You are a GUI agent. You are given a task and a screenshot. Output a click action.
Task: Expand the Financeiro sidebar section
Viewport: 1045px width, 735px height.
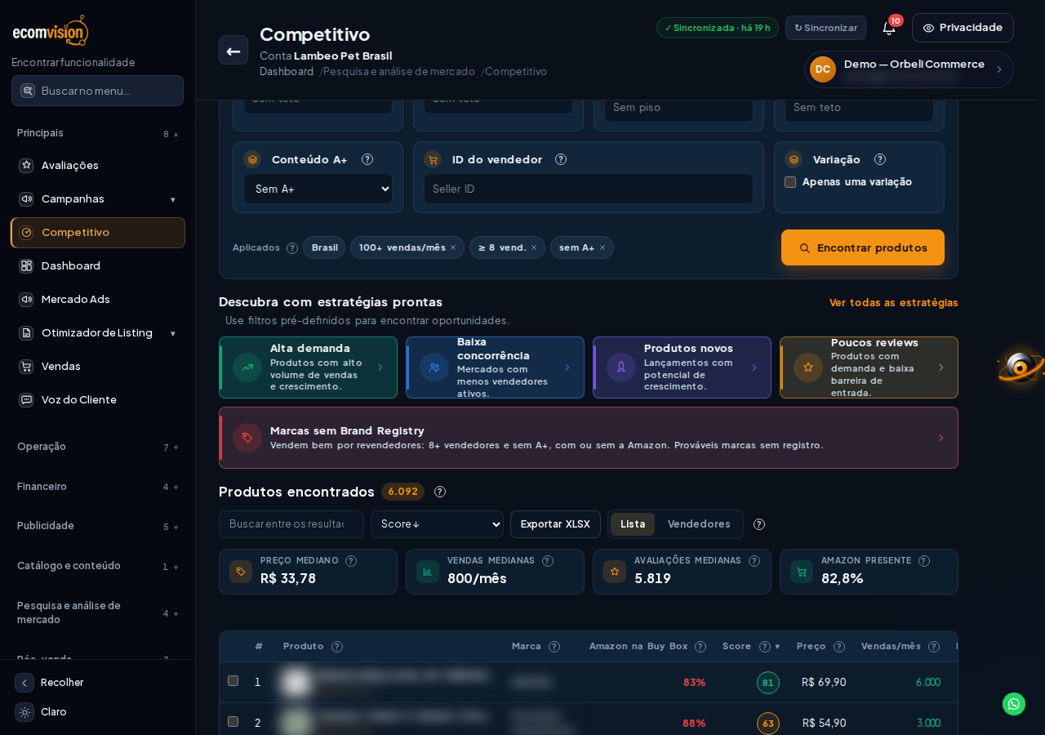[98, 487]
